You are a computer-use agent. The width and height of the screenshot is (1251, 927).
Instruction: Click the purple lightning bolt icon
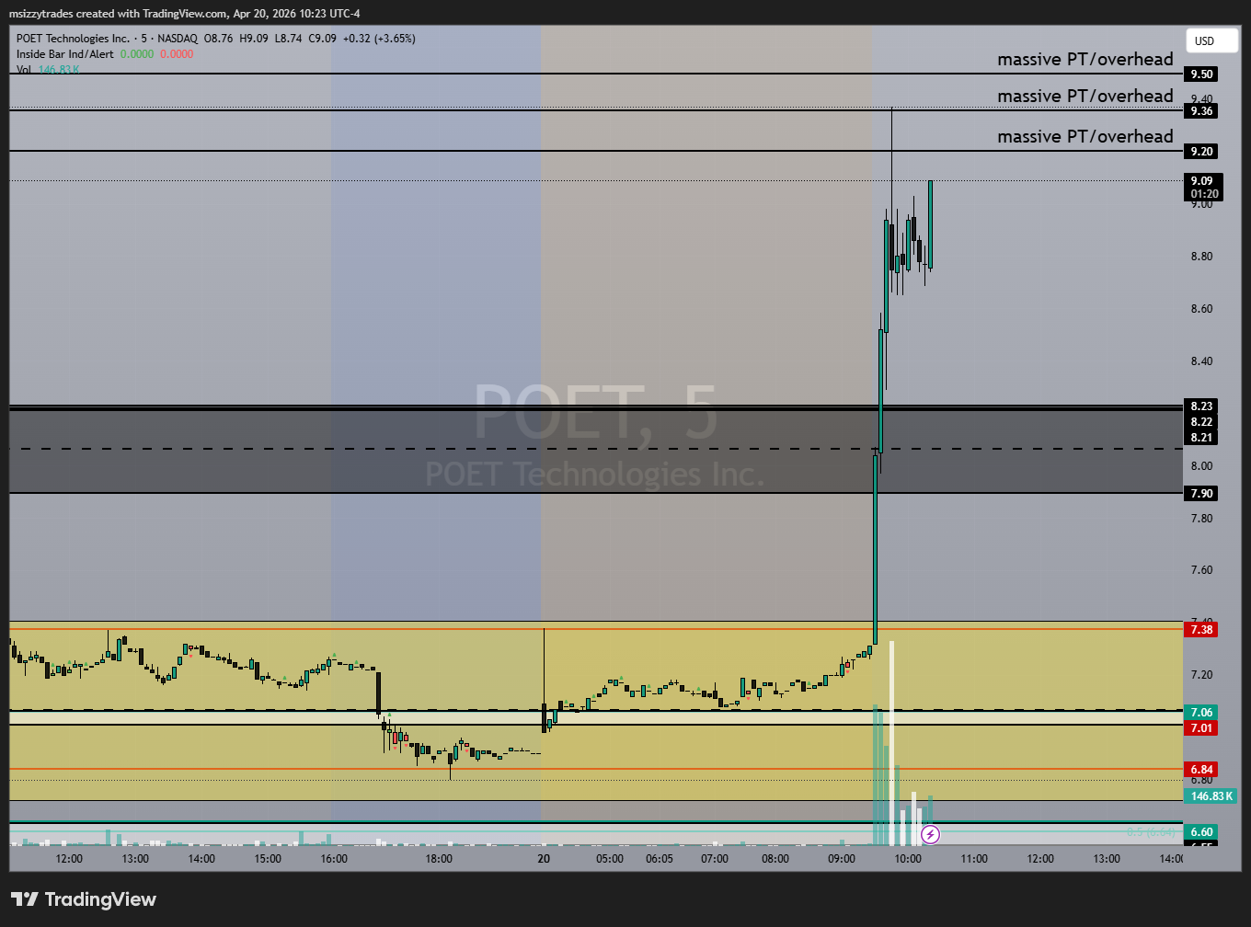(930, 834)
